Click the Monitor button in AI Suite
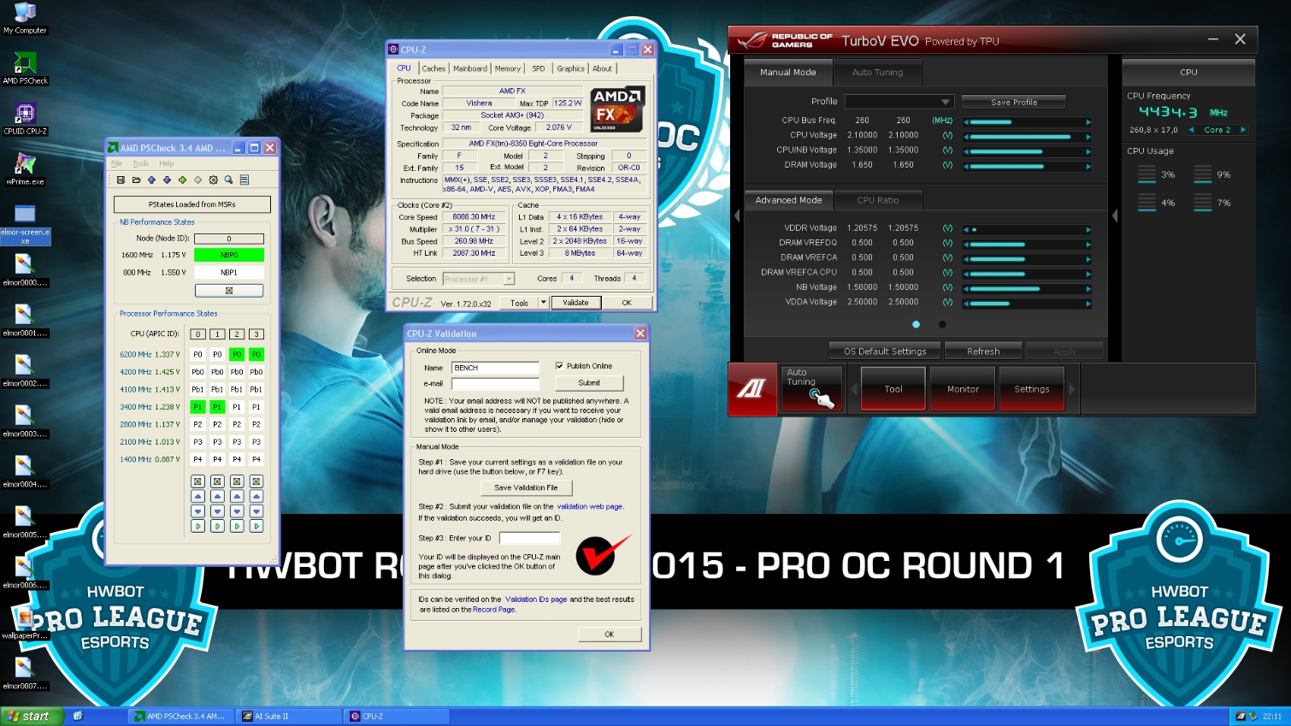The width and height of the screenshot is (1291, 726). [x=963, y=389]
